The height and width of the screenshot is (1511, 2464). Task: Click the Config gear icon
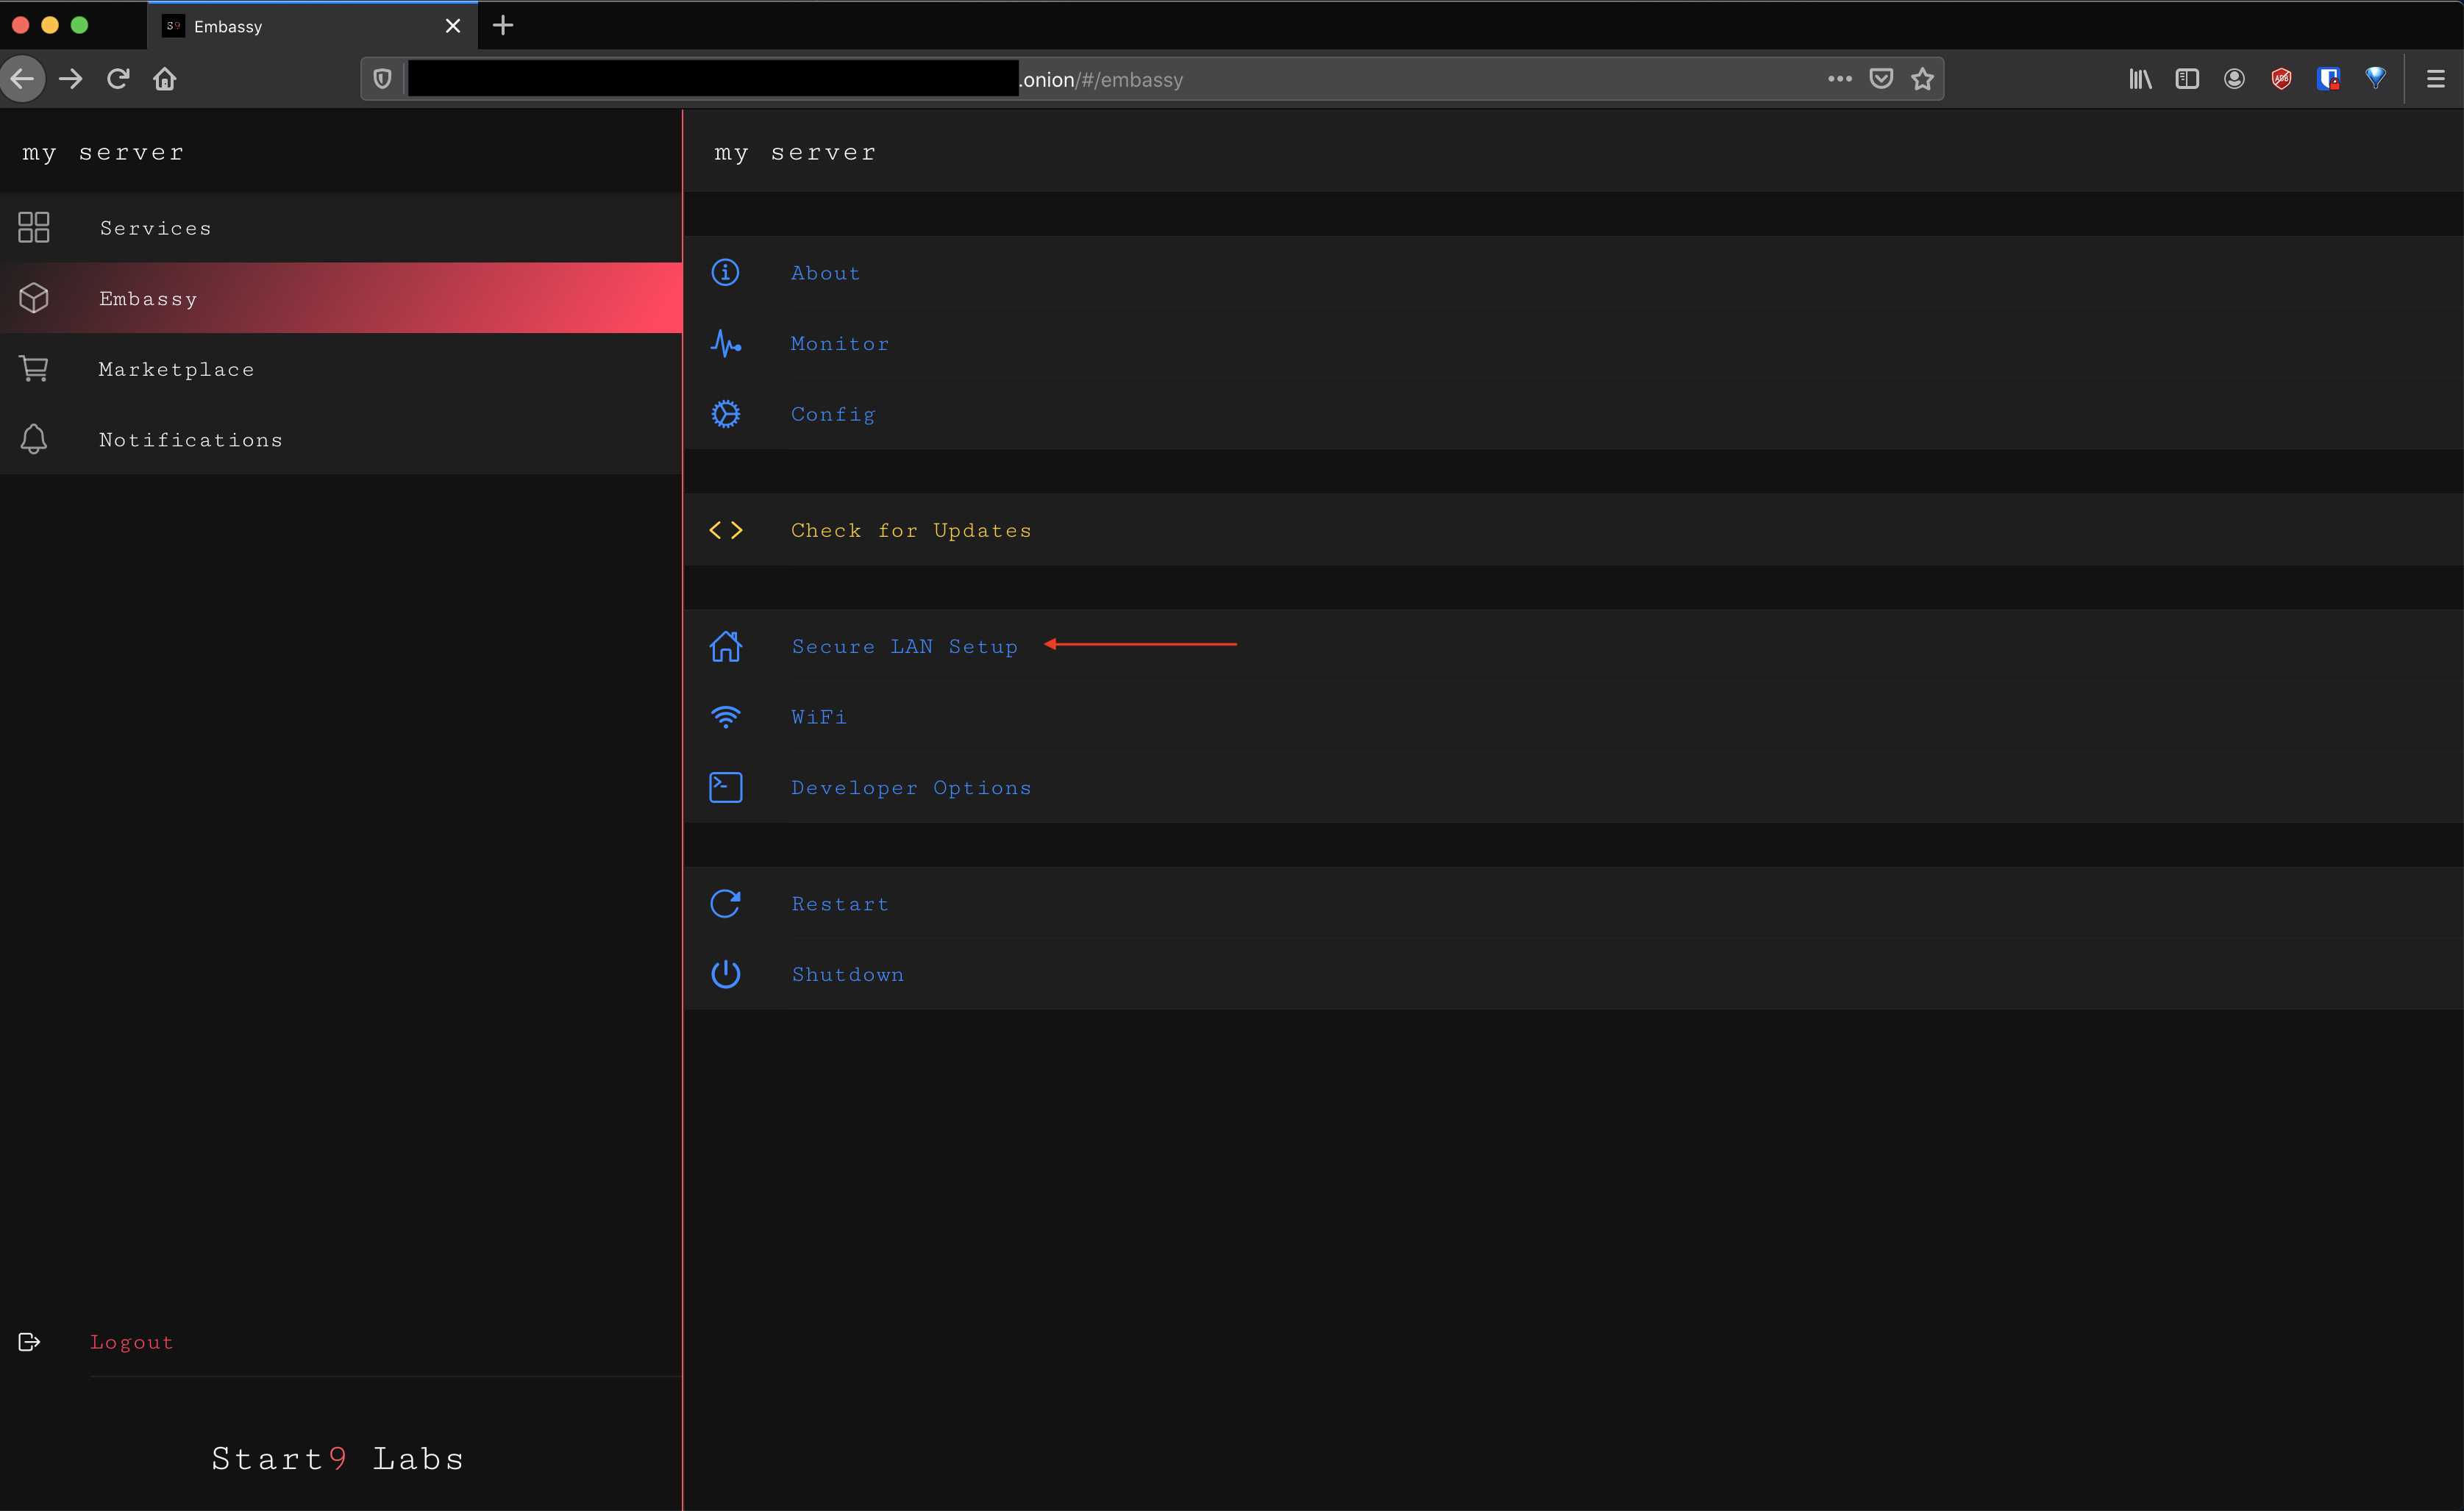click(x=726, y=414)
